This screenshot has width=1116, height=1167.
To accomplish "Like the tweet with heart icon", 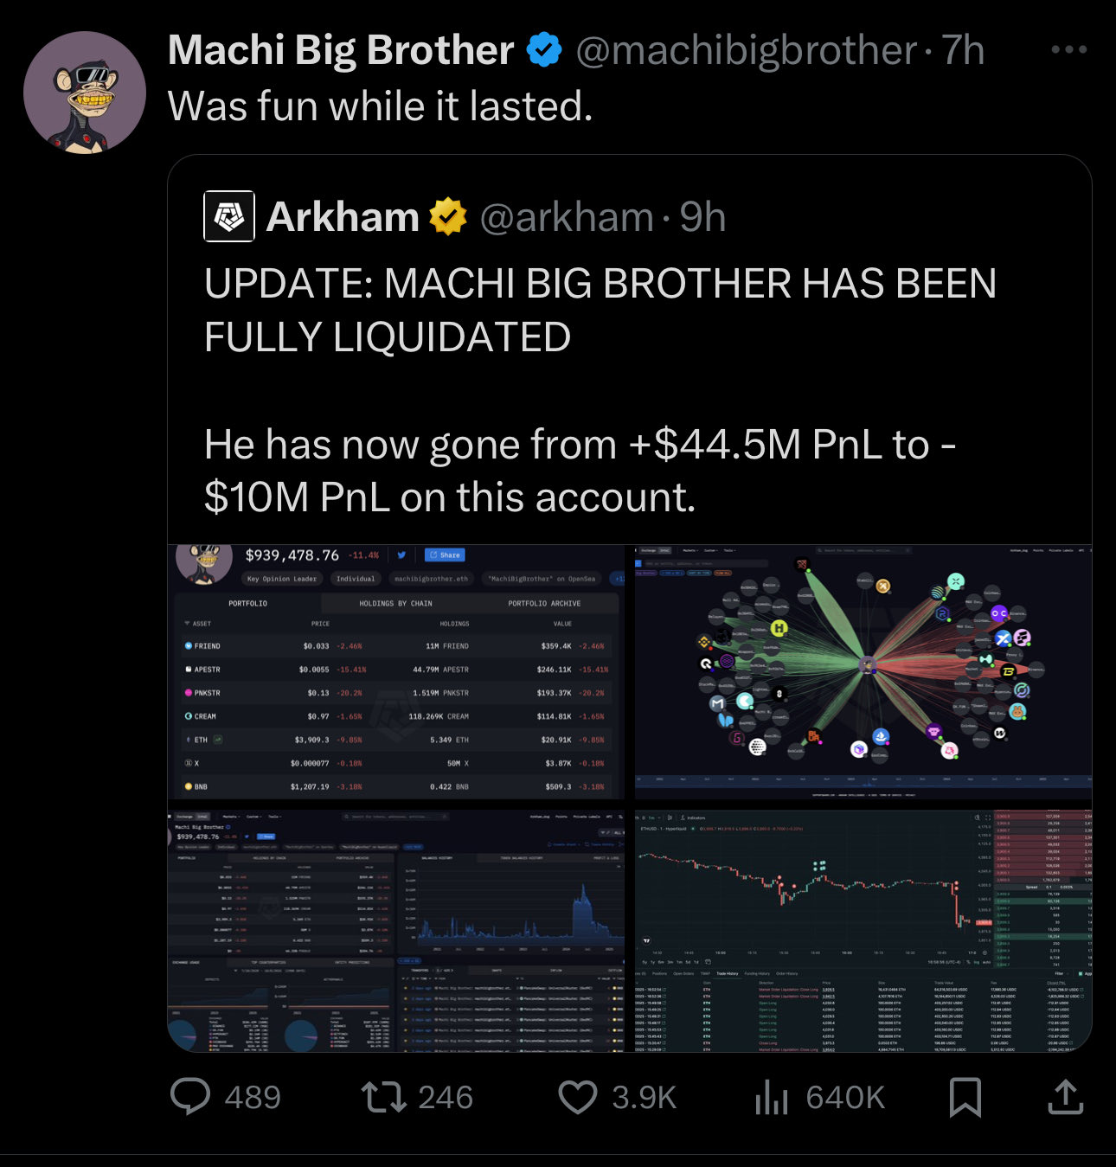I will (x=578, y=1096).
